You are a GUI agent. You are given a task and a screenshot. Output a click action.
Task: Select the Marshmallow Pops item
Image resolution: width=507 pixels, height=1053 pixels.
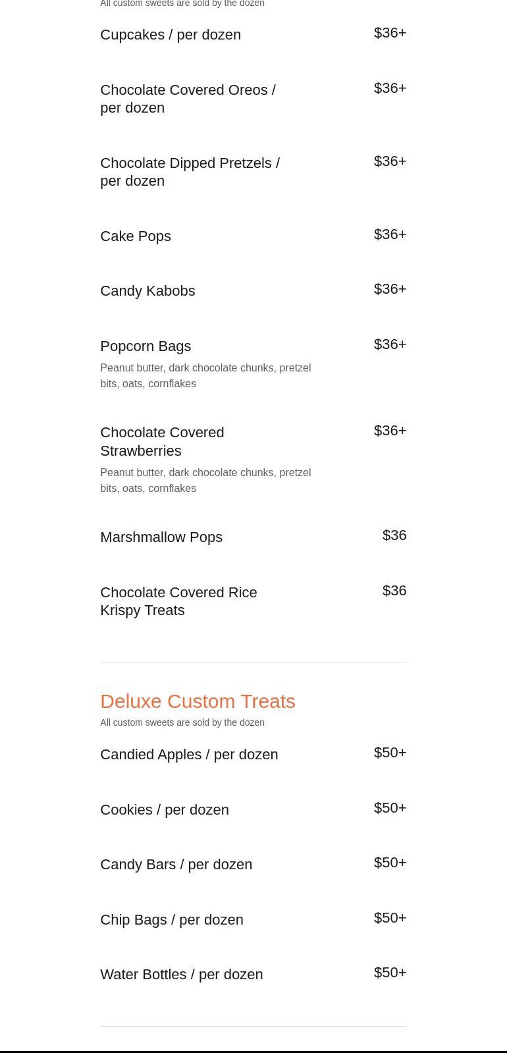(x=161, y=537)
